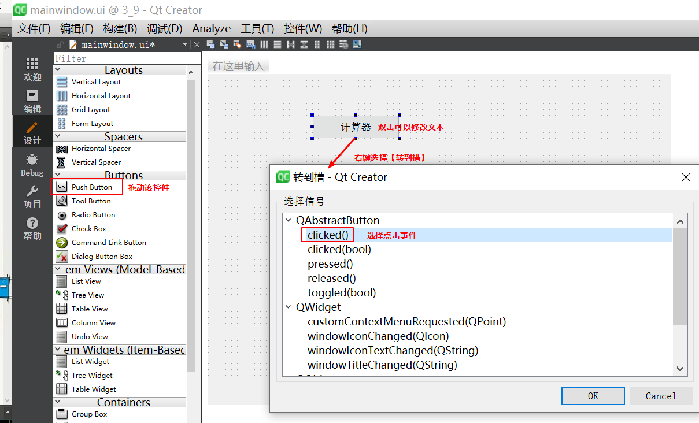Open the 编辑(E) menu

77,28
